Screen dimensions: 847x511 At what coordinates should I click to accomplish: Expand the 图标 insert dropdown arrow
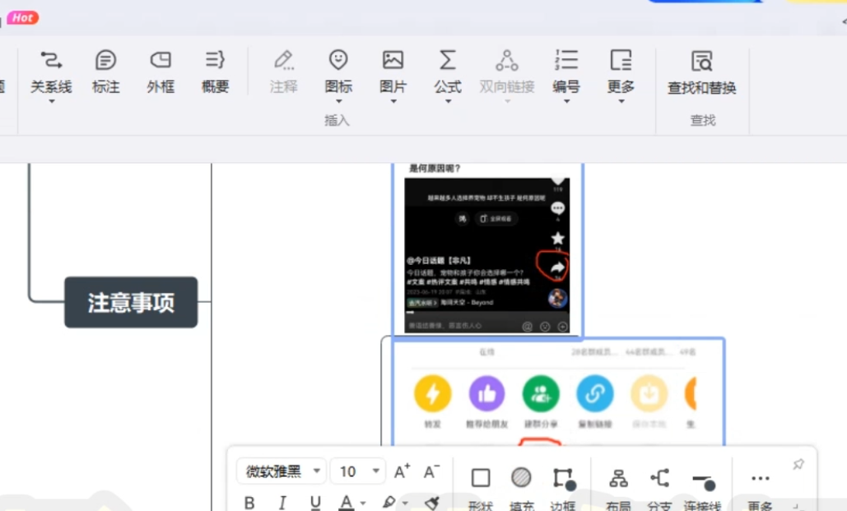click(338, 101)
